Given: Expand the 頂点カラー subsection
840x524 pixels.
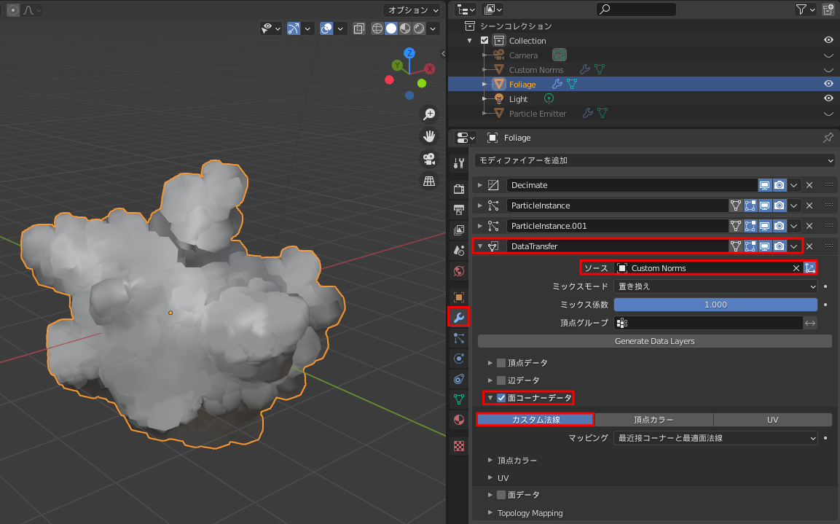Looking at the screenshot, I should pos(490,461).
